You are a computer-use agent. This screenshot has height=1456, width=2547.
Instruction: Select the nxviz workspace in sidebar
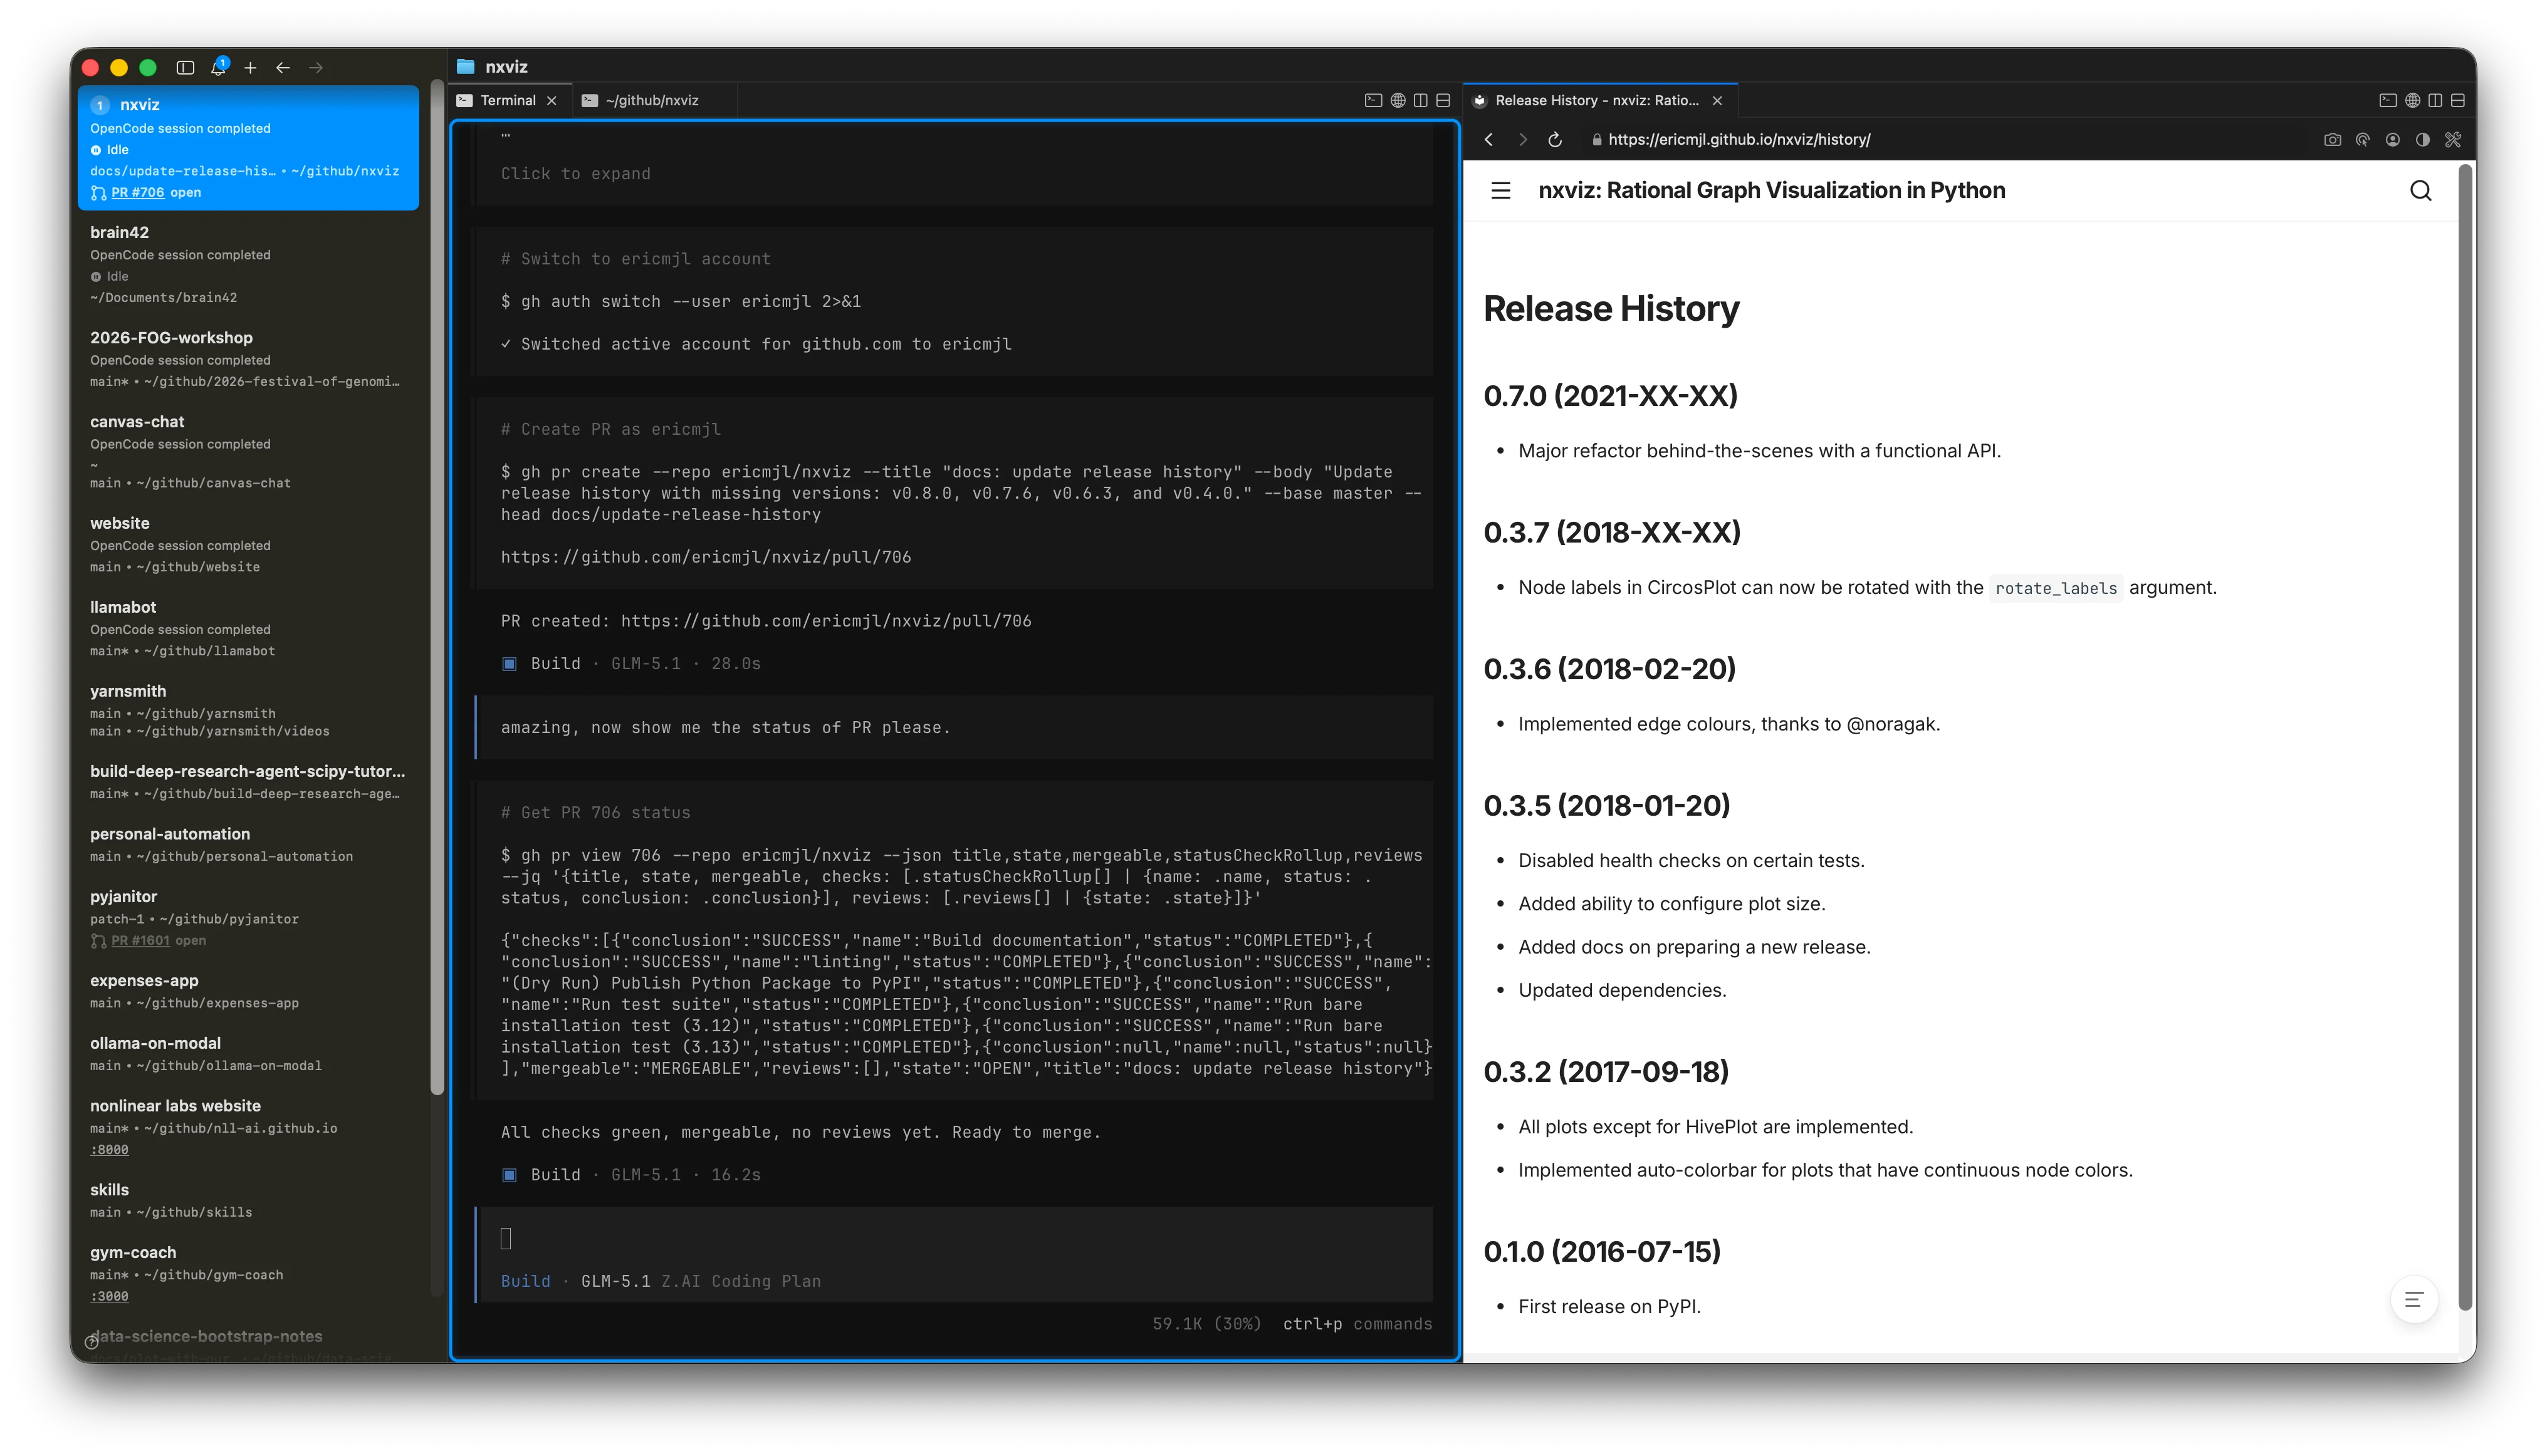click(248, 148)
